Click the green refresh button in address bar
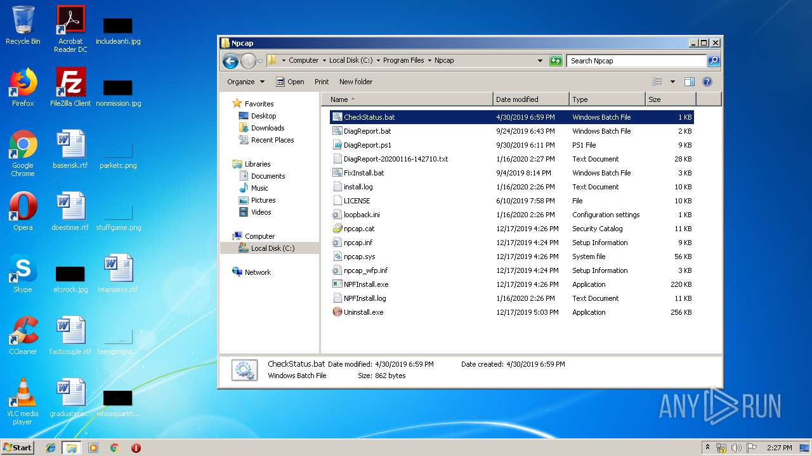Image resolution: width=812 pixels, height=456 pixels. pyautogui.click(x=556, y=61)
